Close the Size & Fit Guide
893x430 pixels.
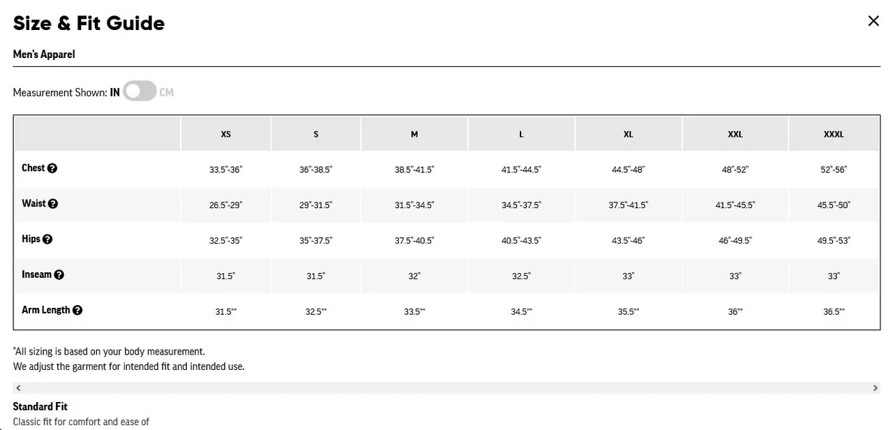pyautogui.click(x=873, y=21)
